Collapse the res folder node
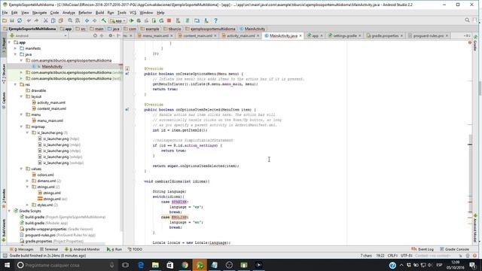Screen dimensions: 482x271 click(15, 84)
